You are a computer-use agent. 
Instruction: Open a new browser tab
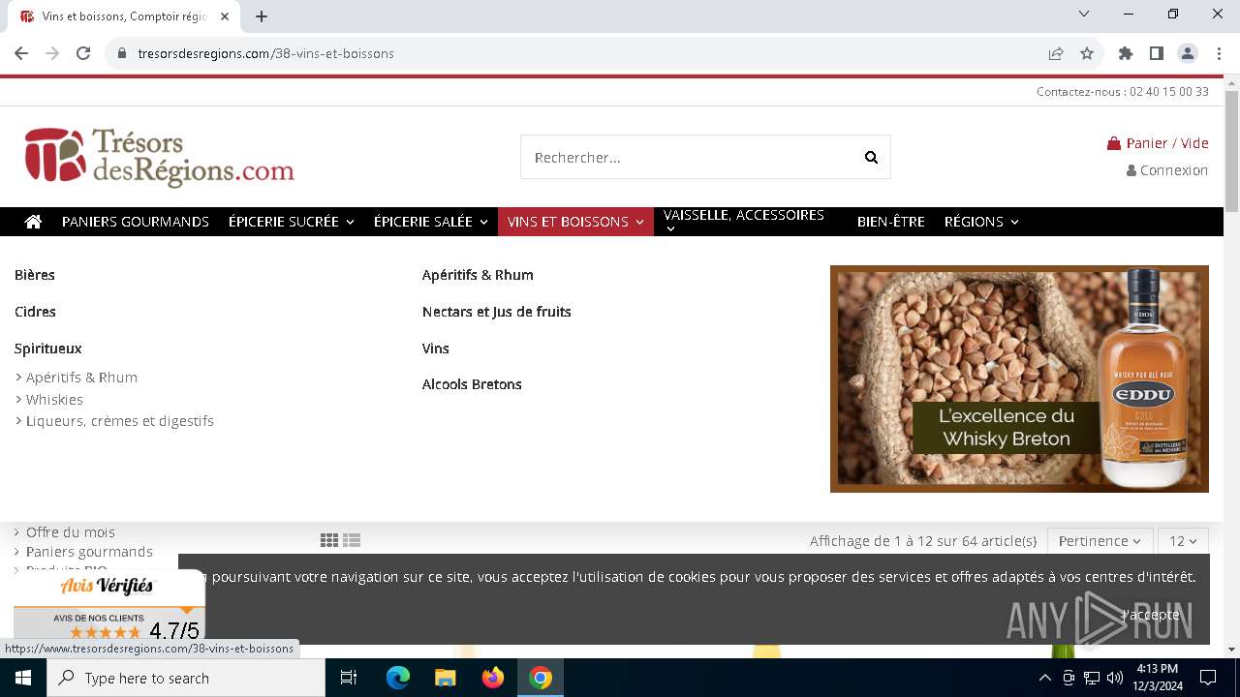point(262,16)
